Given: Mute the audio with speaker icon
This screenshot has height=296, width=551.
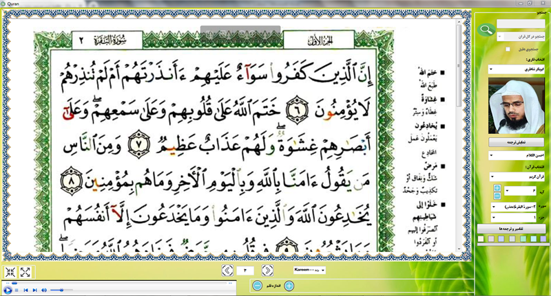Looking at the screenshot, I should [44, 290].
